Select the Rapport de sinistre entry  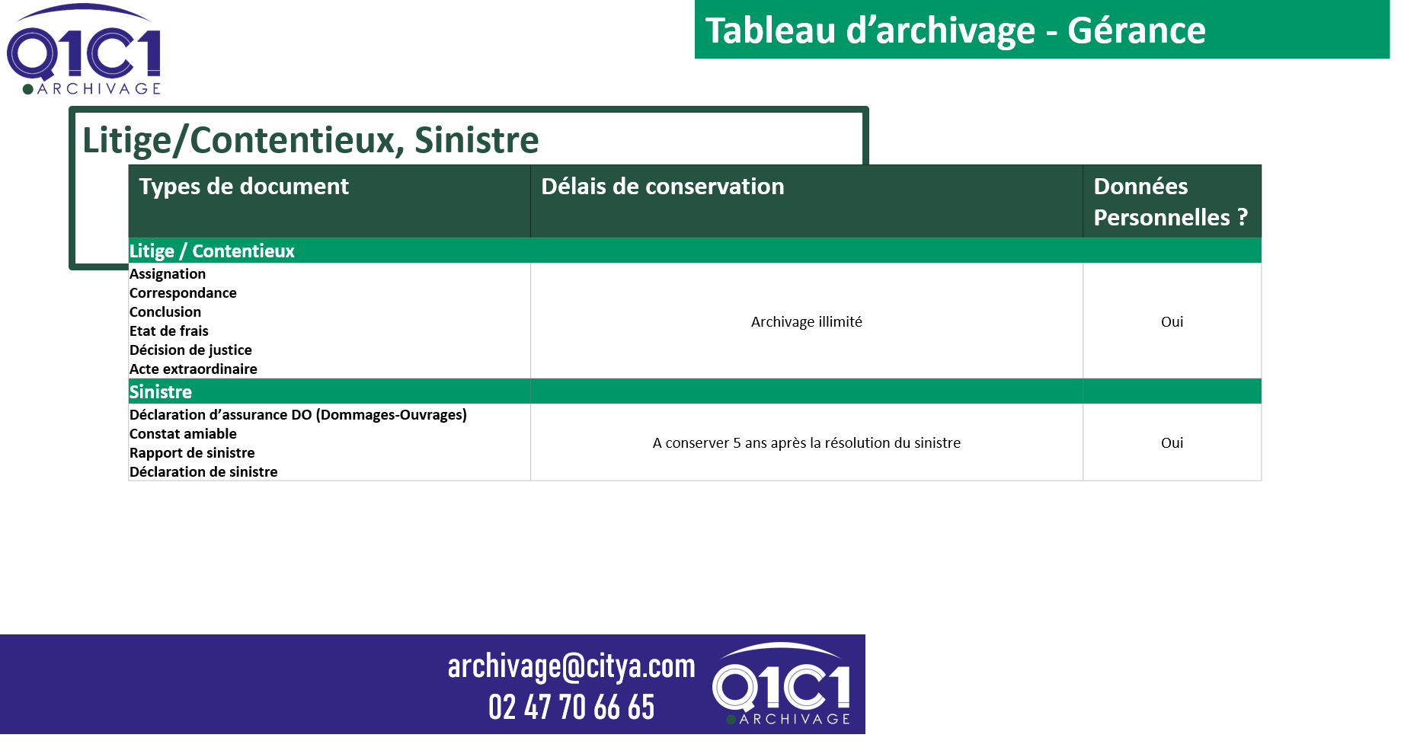192,453
